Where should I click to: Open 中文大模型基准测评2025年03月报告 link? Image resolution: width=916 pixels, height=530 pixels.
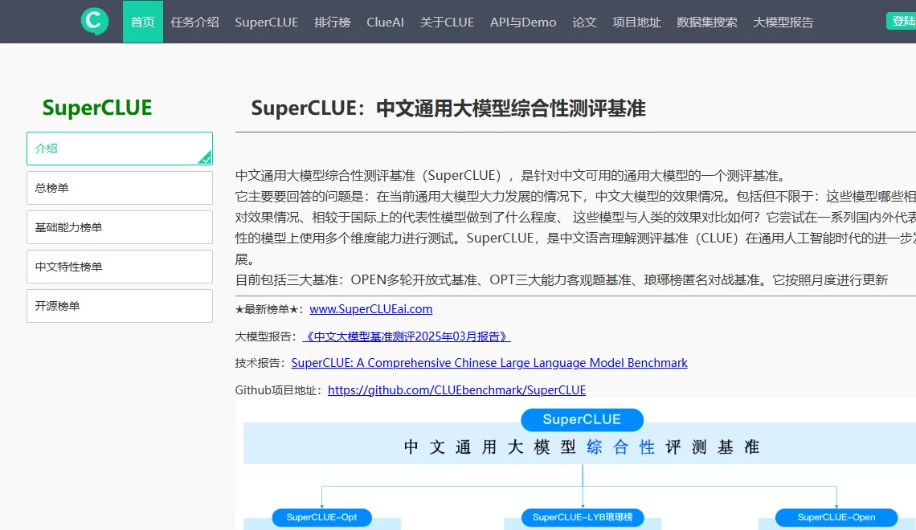407,336
